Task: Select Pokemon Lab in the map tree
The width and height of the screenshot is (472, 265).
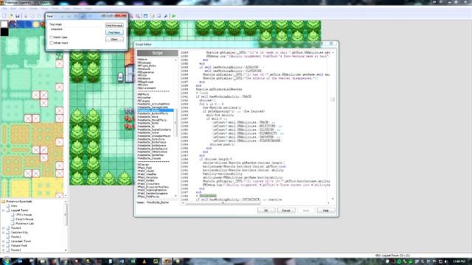Action: [24, 224]
